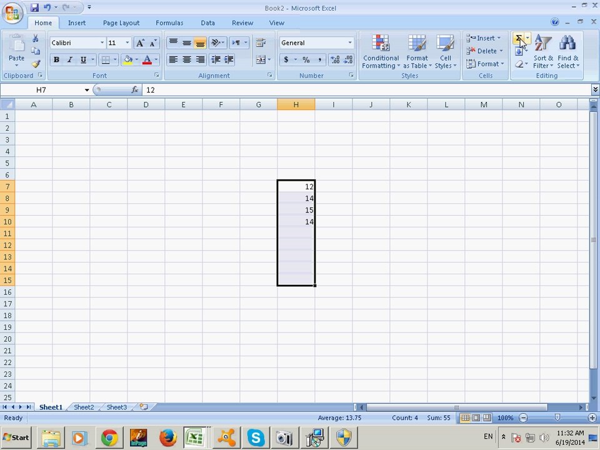Apply the red font color
Viewport: 600px width, 450px height.
click(x=147, y=60)
